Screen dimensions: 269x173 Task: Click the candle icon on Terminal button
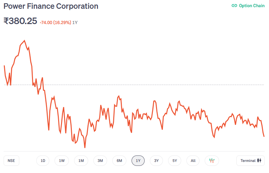(260, 161)
